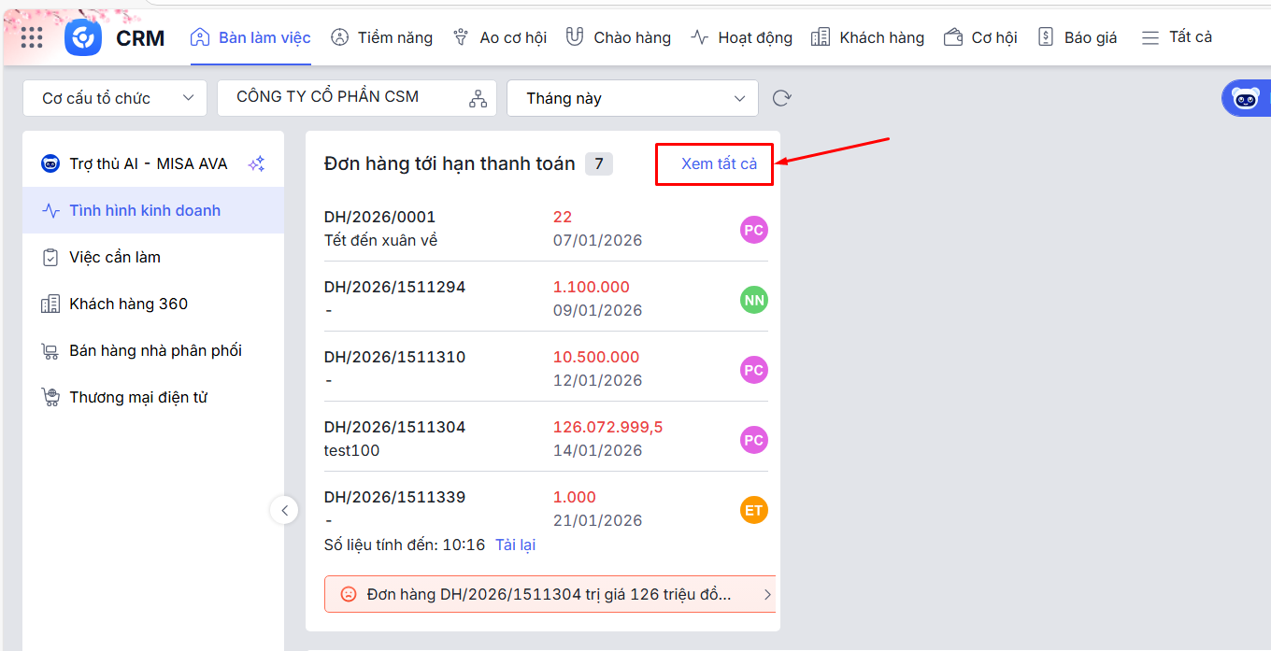
Task: Select Tình hình kinh doanh in sidebar
Action: point(153,210)
